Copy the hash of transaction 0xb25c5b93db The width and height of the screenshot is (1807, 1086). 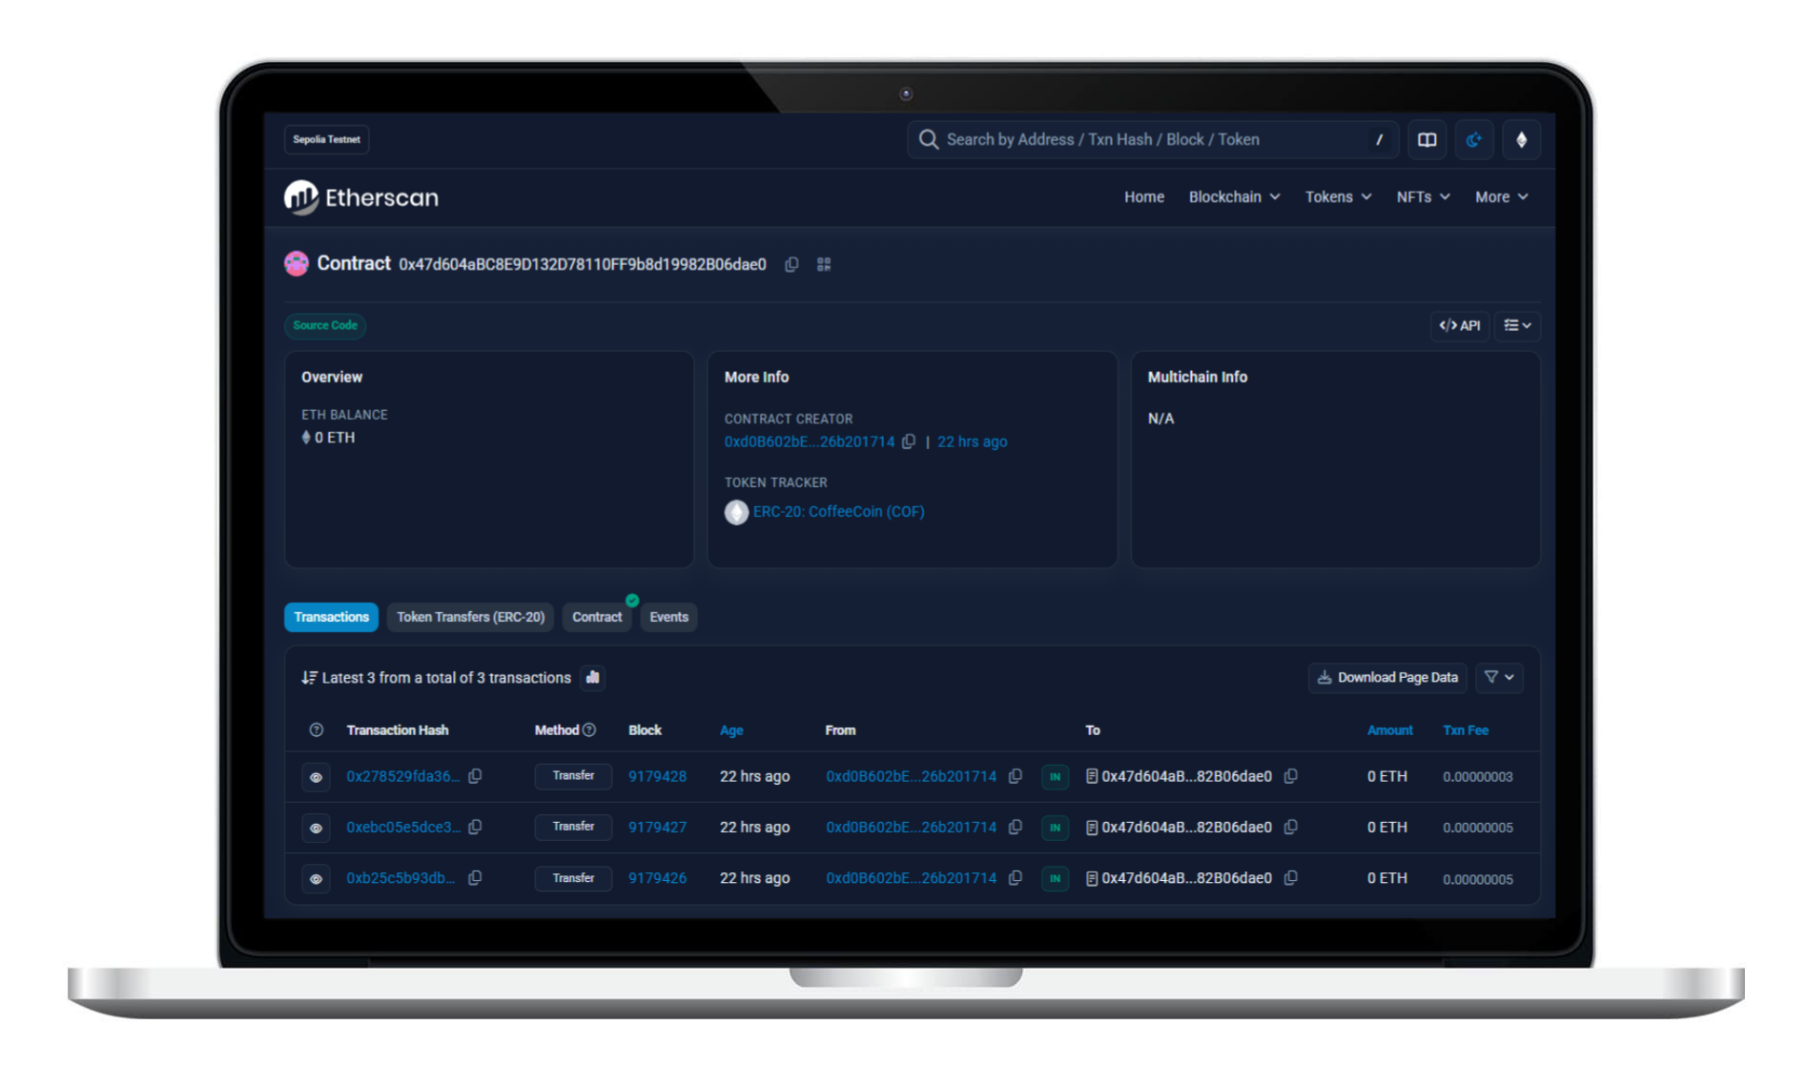pos(475,878)
